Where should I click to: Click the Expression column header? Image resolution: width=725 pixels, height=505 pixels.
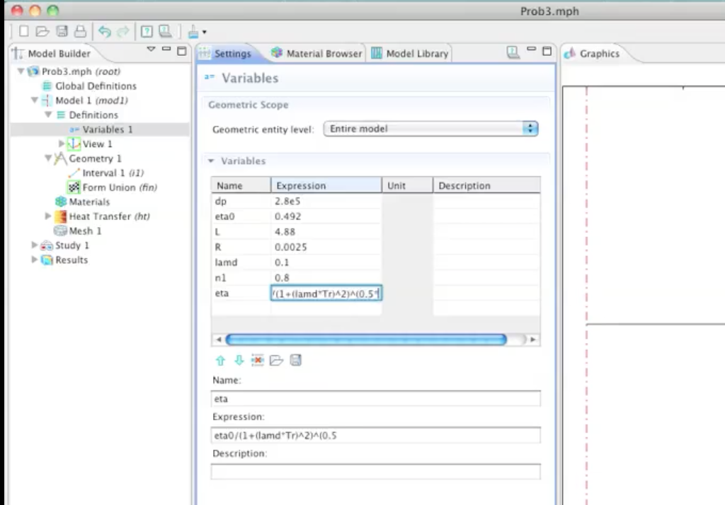tap(326, 186)
